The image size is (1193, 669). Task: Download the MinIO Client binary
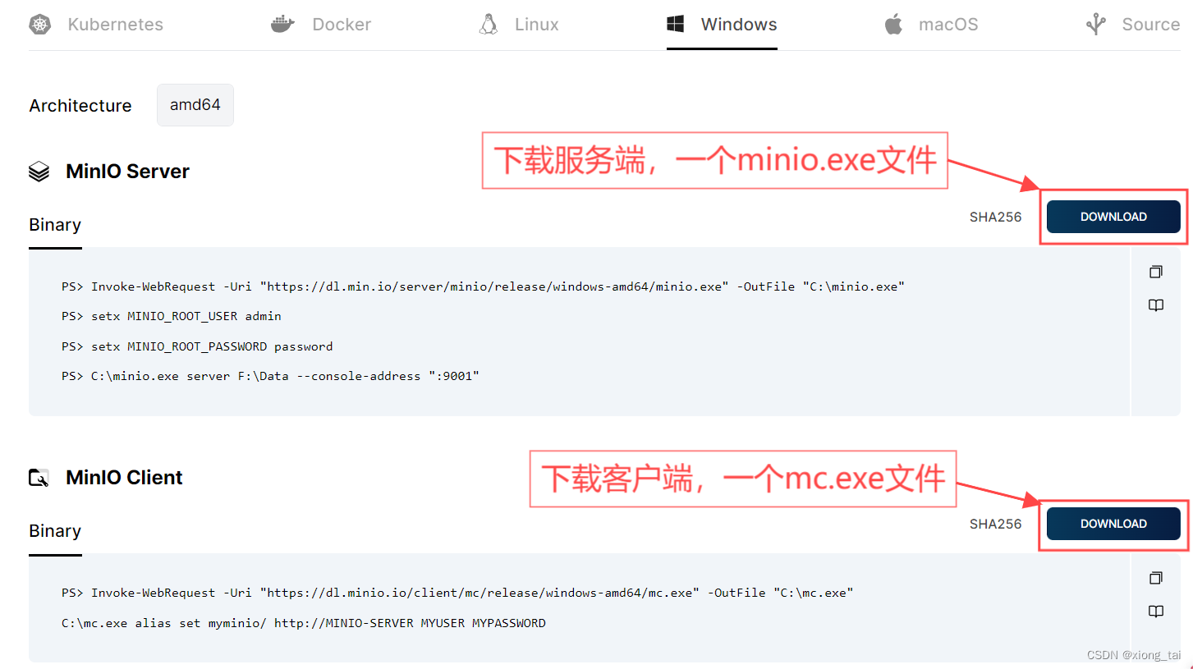[x=1113, y=524]
